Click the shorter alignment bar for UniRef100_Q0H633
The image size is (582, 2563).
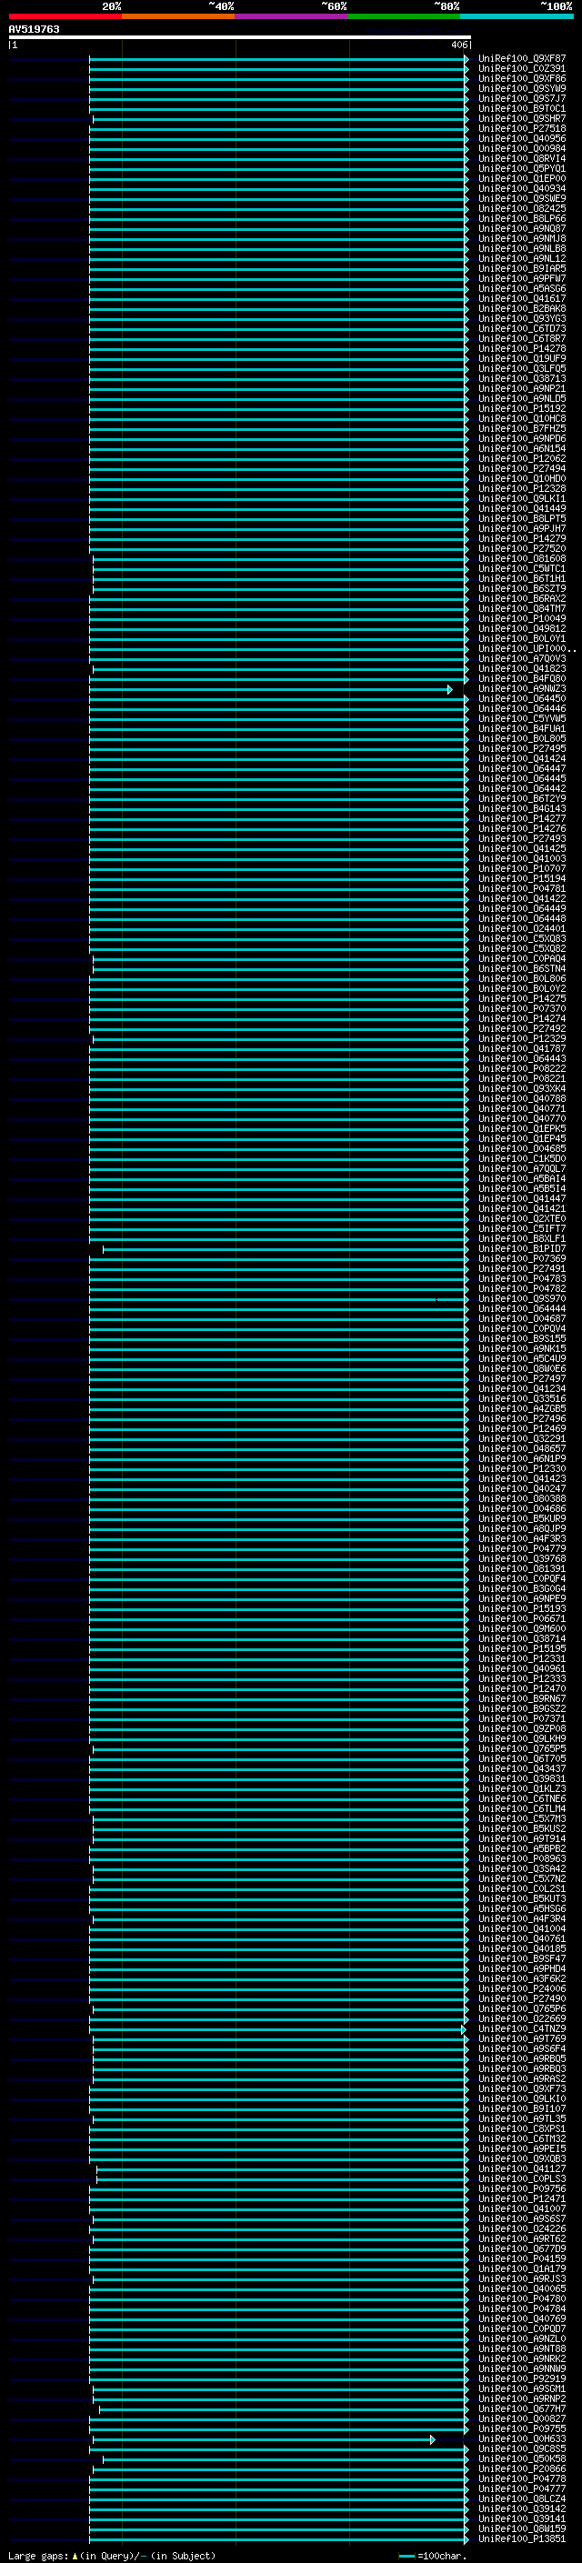tap(263, 2439)
